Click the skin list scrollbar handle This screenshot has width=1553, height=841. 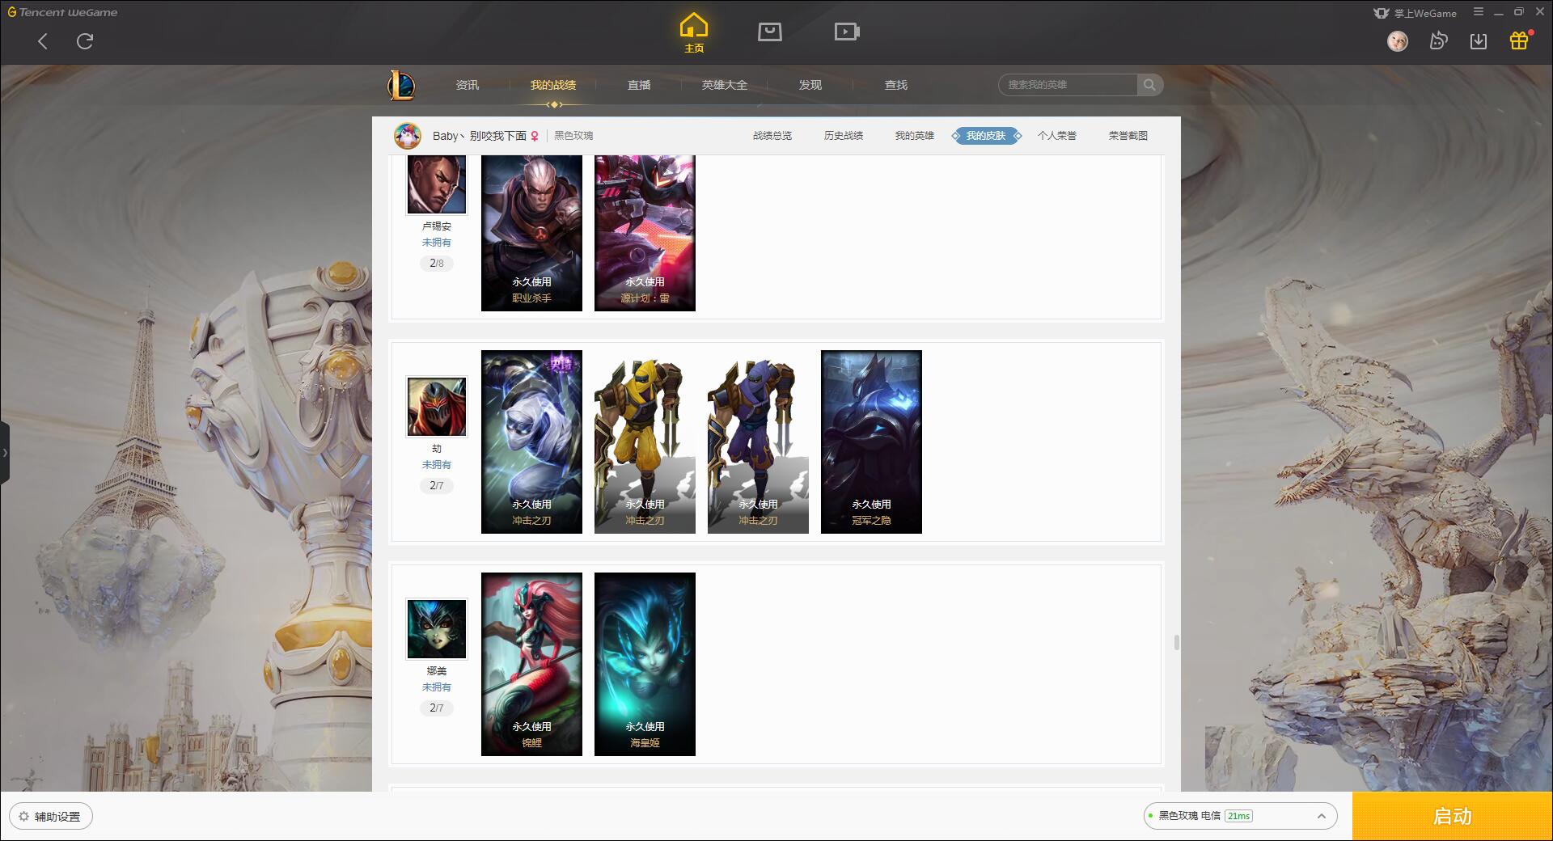click(1176, 642)
